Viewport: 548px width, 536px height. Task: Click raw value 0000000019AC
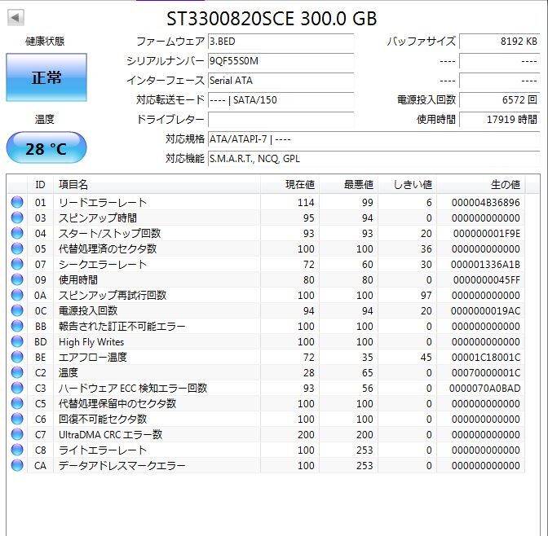[x=485, y=311]
